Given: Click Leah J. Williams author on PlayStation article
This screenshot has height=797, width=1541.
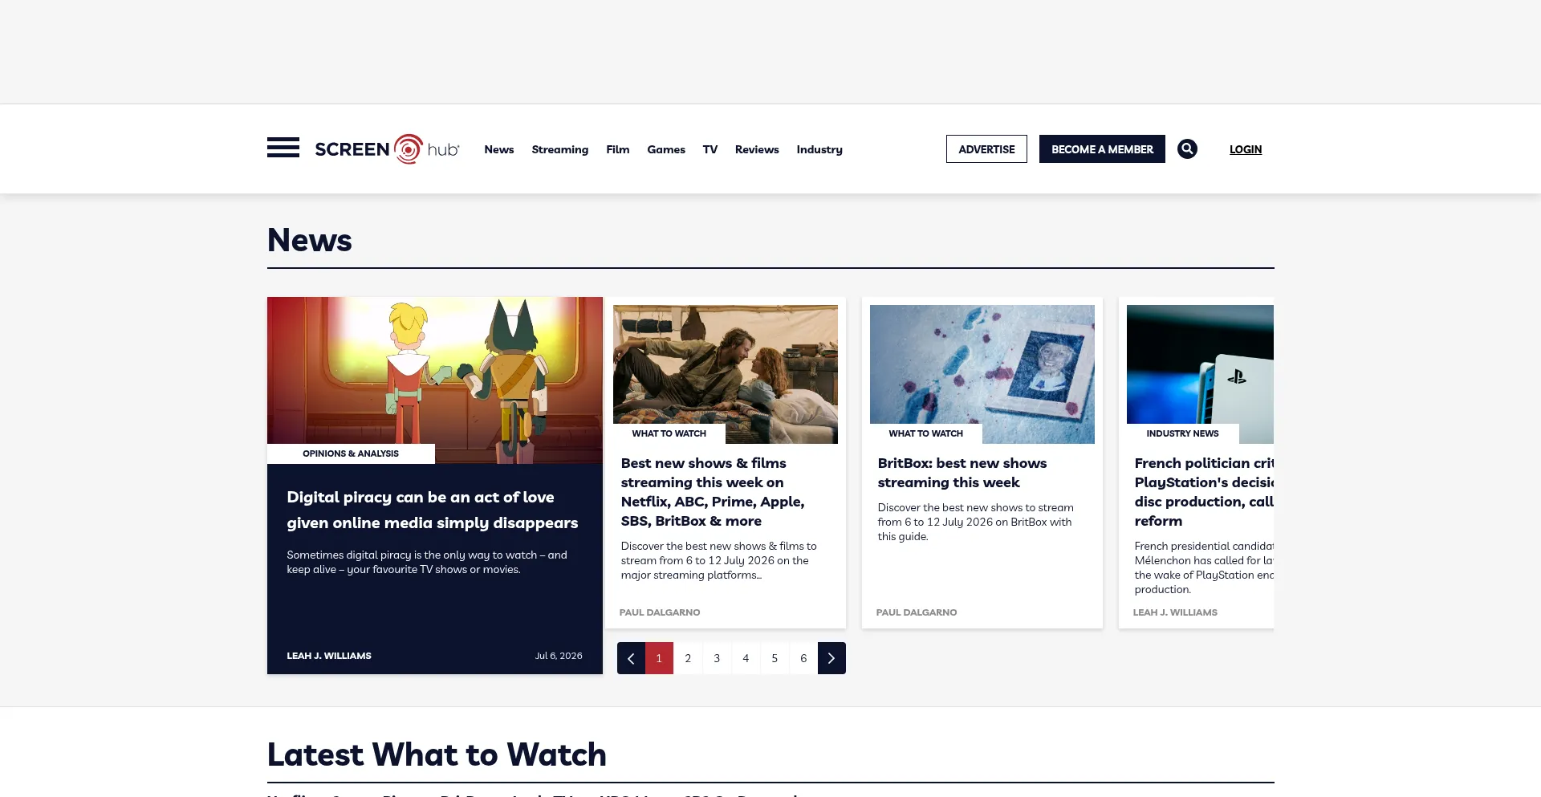Looking at the screenshot, I should pos(1175,612).
